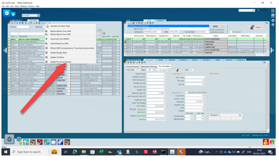The width and height of the screenshot is (279, 162).
Task: Click the calculator icon beside Age
Action: [177, 69]
